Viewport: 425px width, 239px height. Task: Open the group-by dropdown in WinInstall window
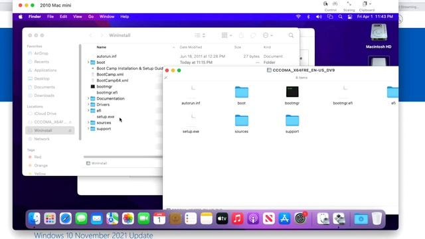pos(227,35)
